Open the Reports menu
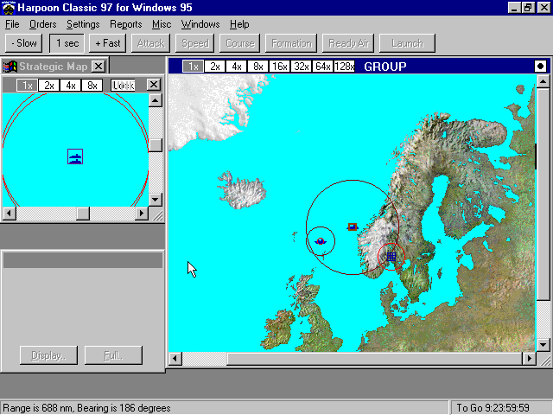The width and height of the screenshot is (553, 415). pos(125,24)
